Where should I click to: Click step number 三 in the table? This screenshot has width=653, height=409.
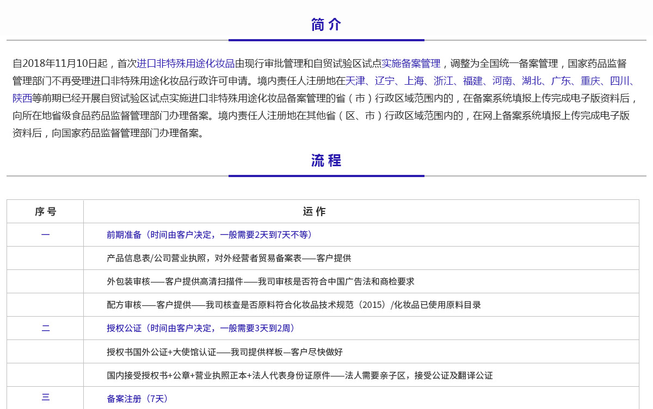tap(45, 397)
